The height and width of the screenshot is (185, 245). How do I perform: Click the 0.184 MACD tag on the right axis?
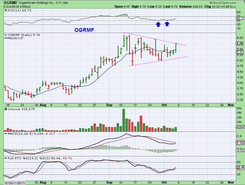pos(241,143)
